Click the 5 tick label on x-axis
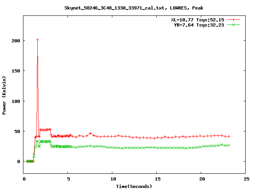 pyautogui.click(x=69, y=179)
